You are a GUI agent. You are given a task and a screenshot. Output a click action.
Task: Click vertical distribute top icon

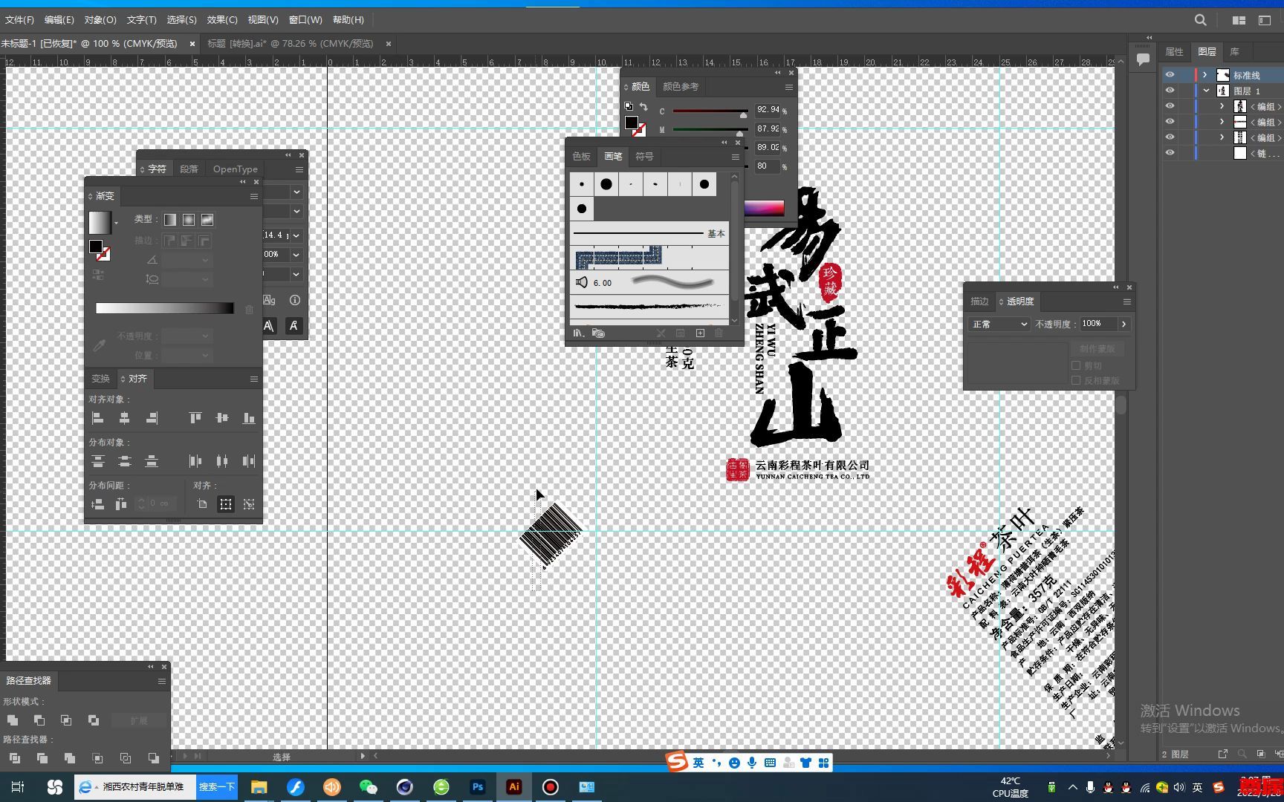pyautogui.click(x=97, y=461)
